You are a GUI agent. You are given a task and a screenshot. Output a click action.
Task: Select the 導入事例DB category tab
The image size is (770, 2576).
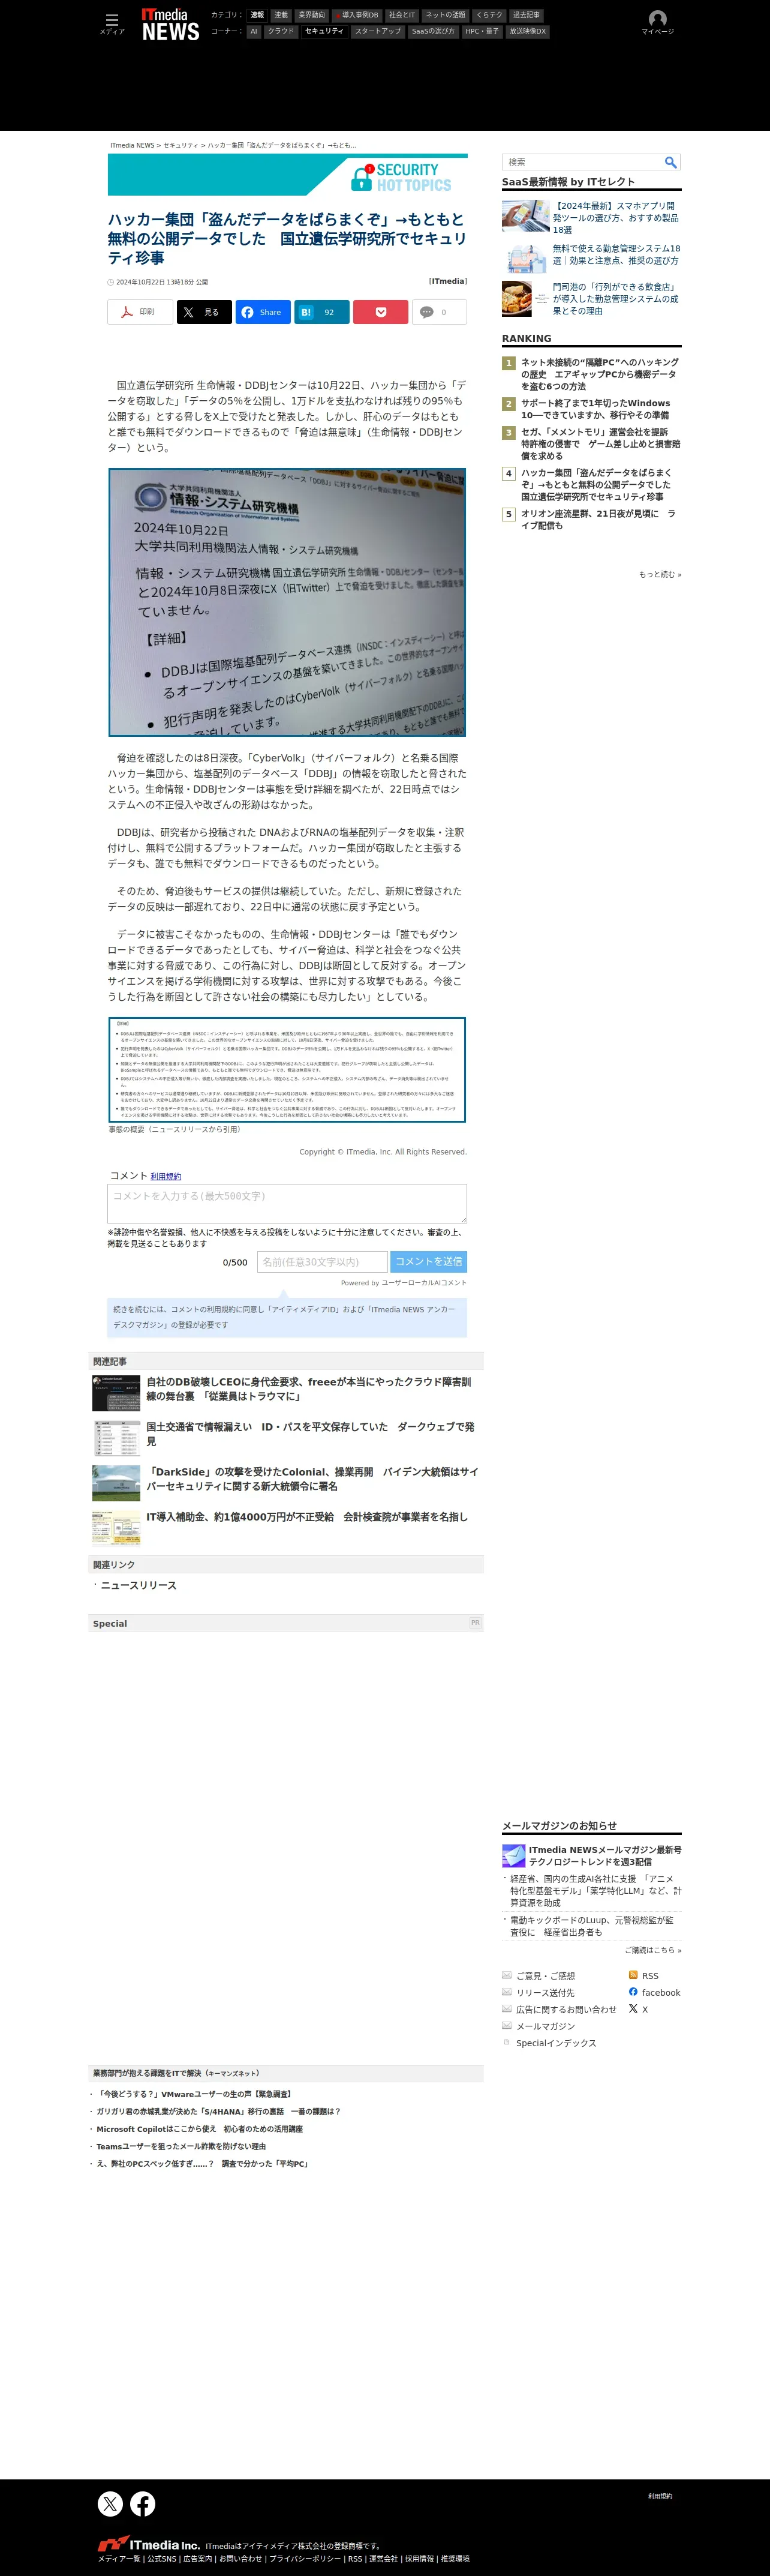click(357, 15)
